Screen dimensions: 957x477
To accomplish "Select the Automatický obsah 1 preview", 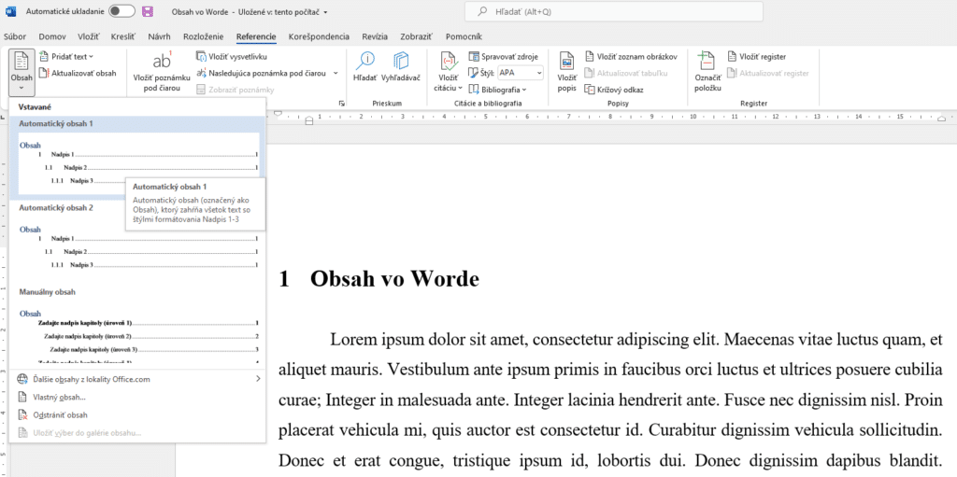I will pos(138,158).
